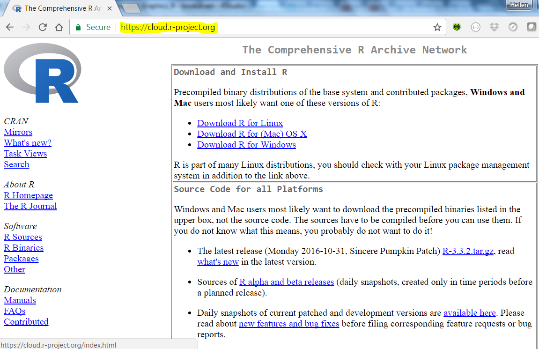Open the browser home page icon
539x349 pixels.
59,27
